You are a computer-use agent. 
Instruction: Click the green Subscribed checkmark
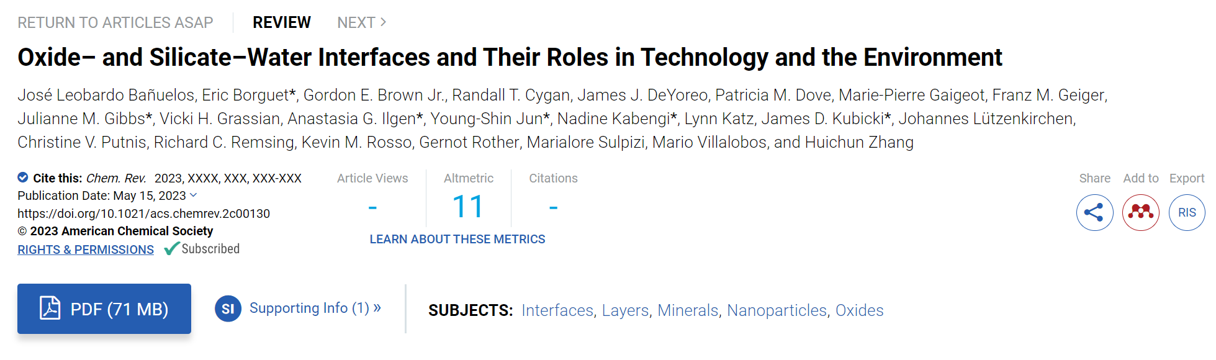[x=171, y=249]
